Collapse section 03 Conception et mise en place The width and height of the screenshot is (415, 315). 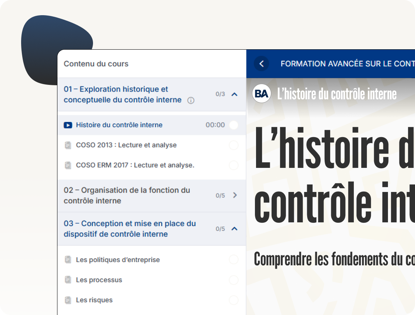234,229
